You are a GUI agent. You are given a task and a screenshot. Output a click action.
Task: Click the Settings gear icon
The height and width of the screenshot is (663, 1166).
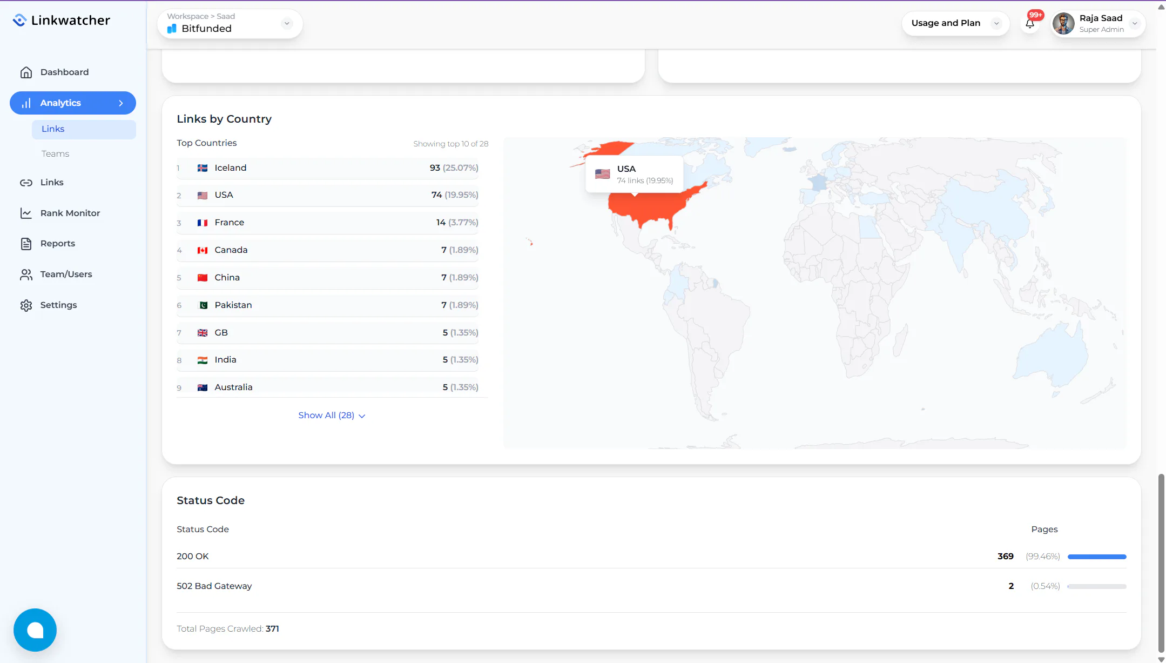click(x=26, y=305)
